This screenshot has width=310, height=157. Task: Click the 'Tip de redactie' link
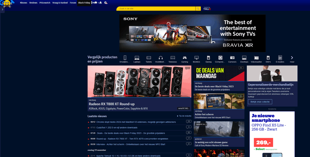(x=184, y=116)
